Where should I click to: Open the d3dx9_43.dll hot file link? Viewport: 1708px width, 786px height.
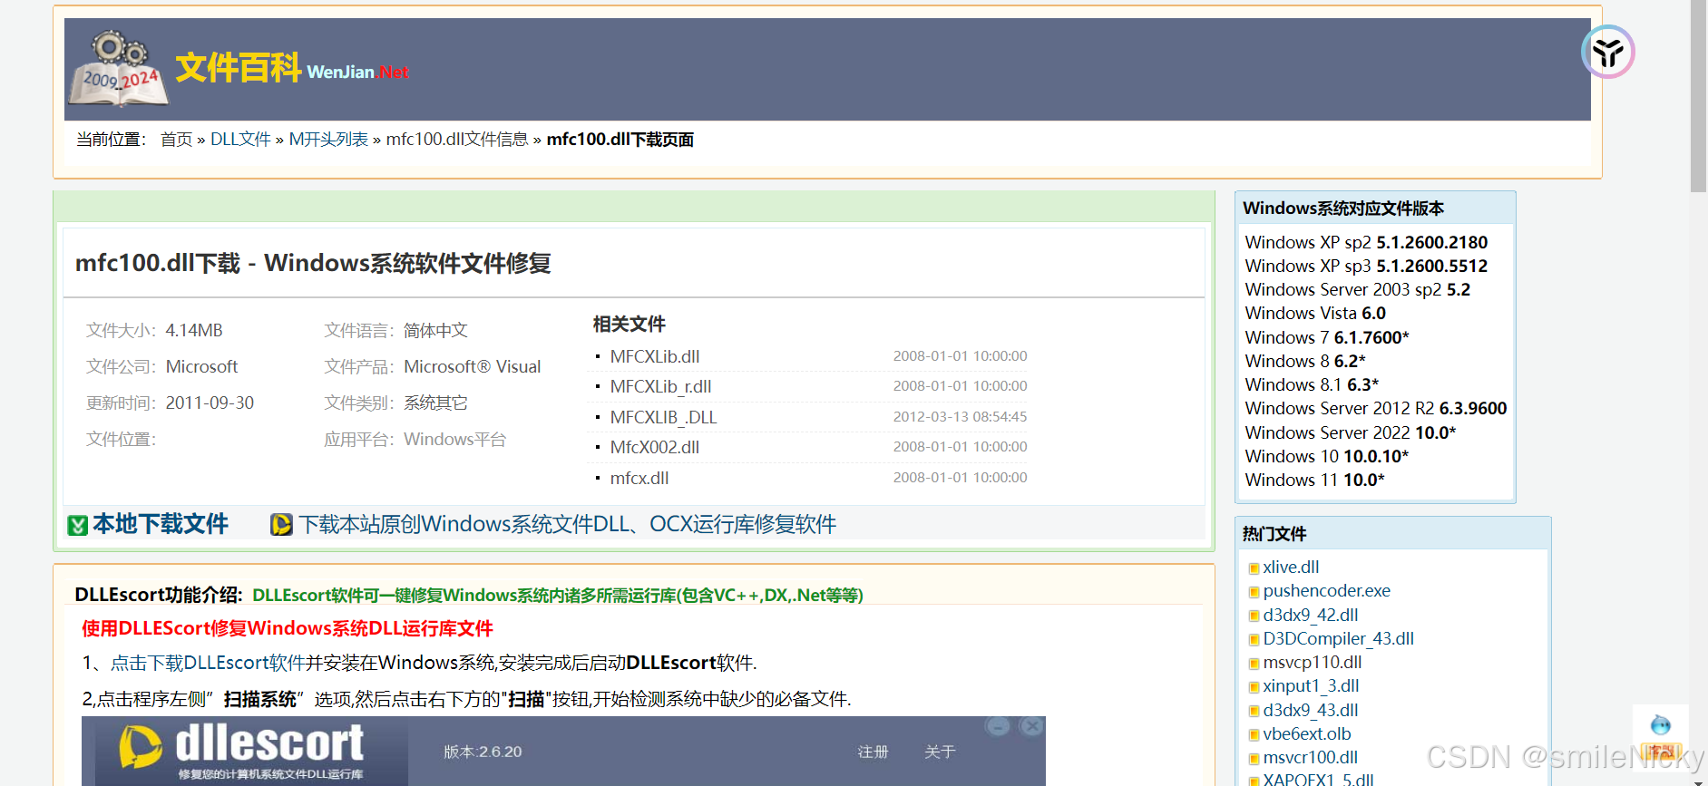[x=1310, y=710]
